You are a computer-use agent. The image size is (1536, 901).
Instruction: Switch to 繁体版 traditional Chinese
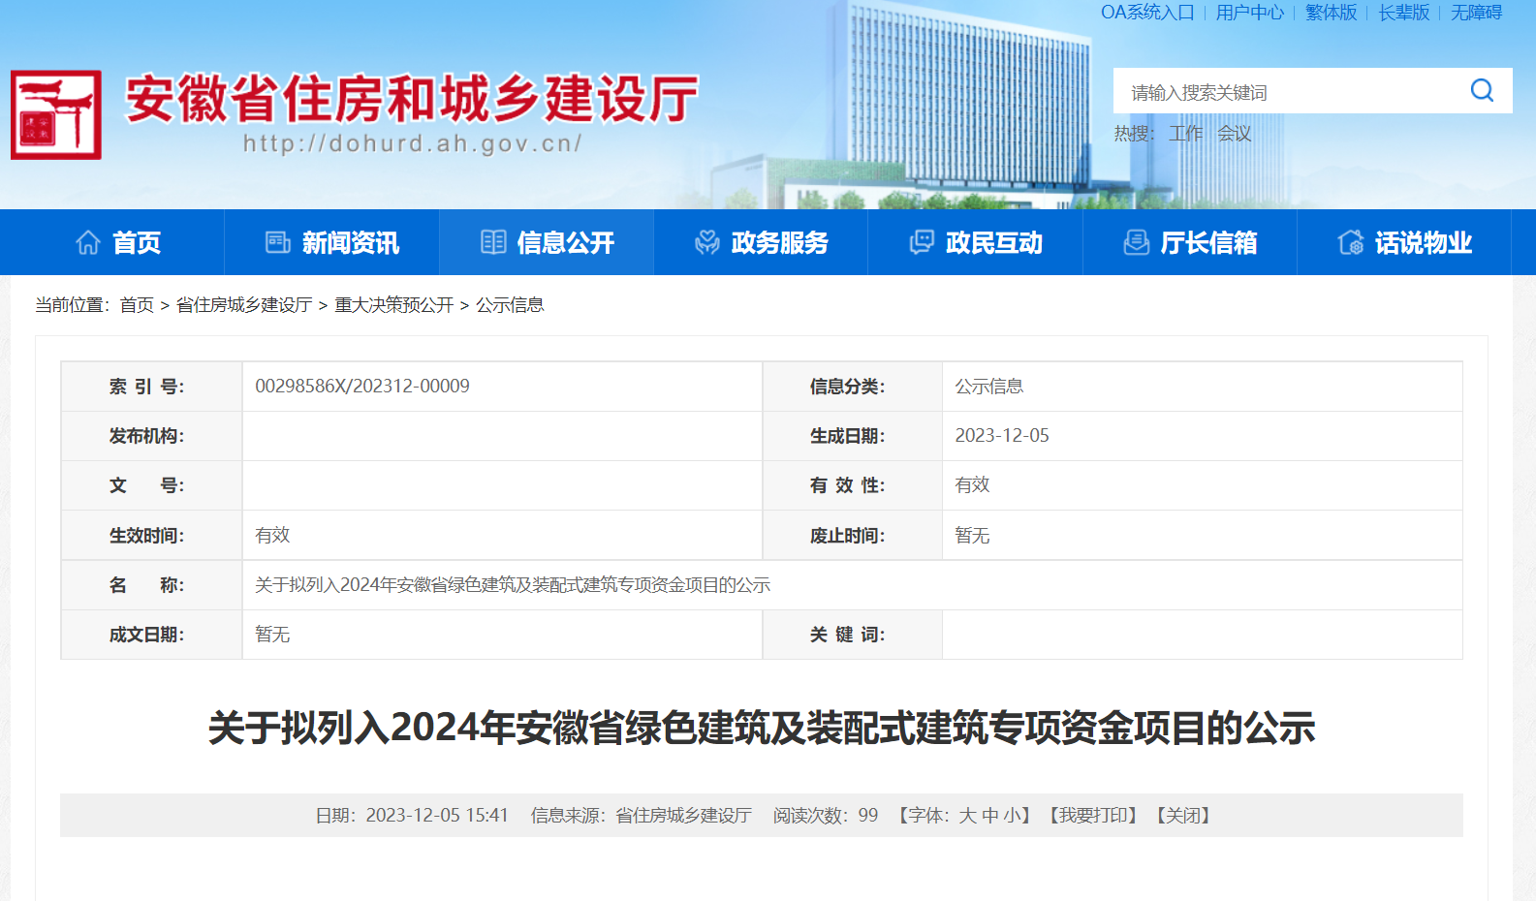[x=1331, y=13]
